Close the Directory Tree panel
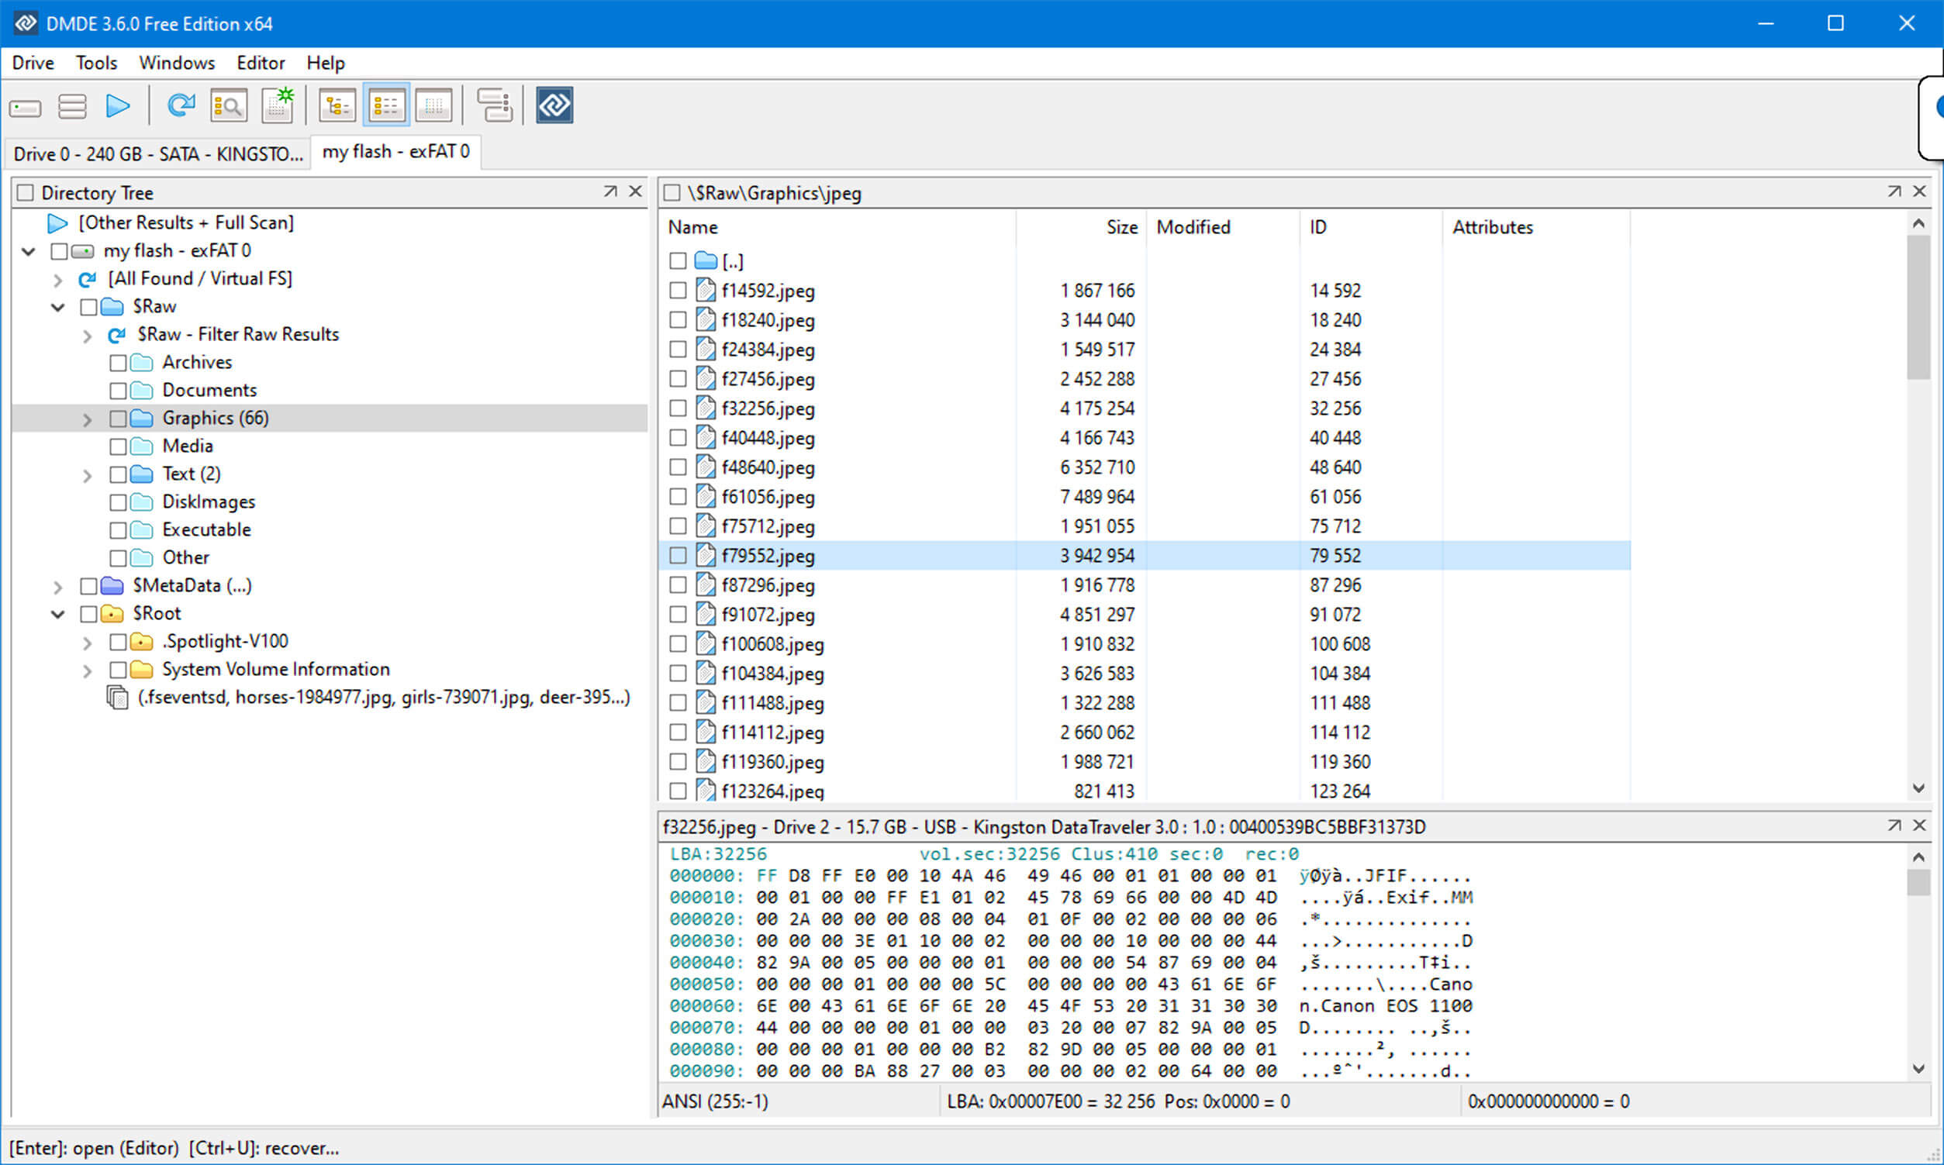The image size is (1944, 1165). (635, 191)
